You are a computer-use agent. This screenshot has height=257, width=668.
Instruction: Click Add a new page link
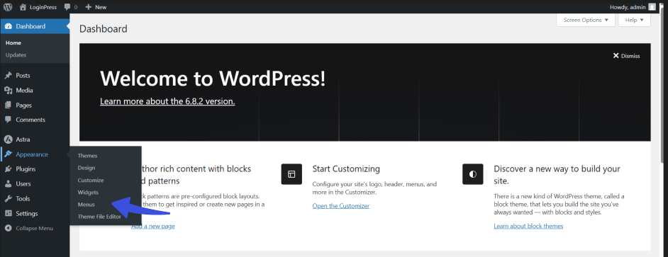tap(153, 227)
